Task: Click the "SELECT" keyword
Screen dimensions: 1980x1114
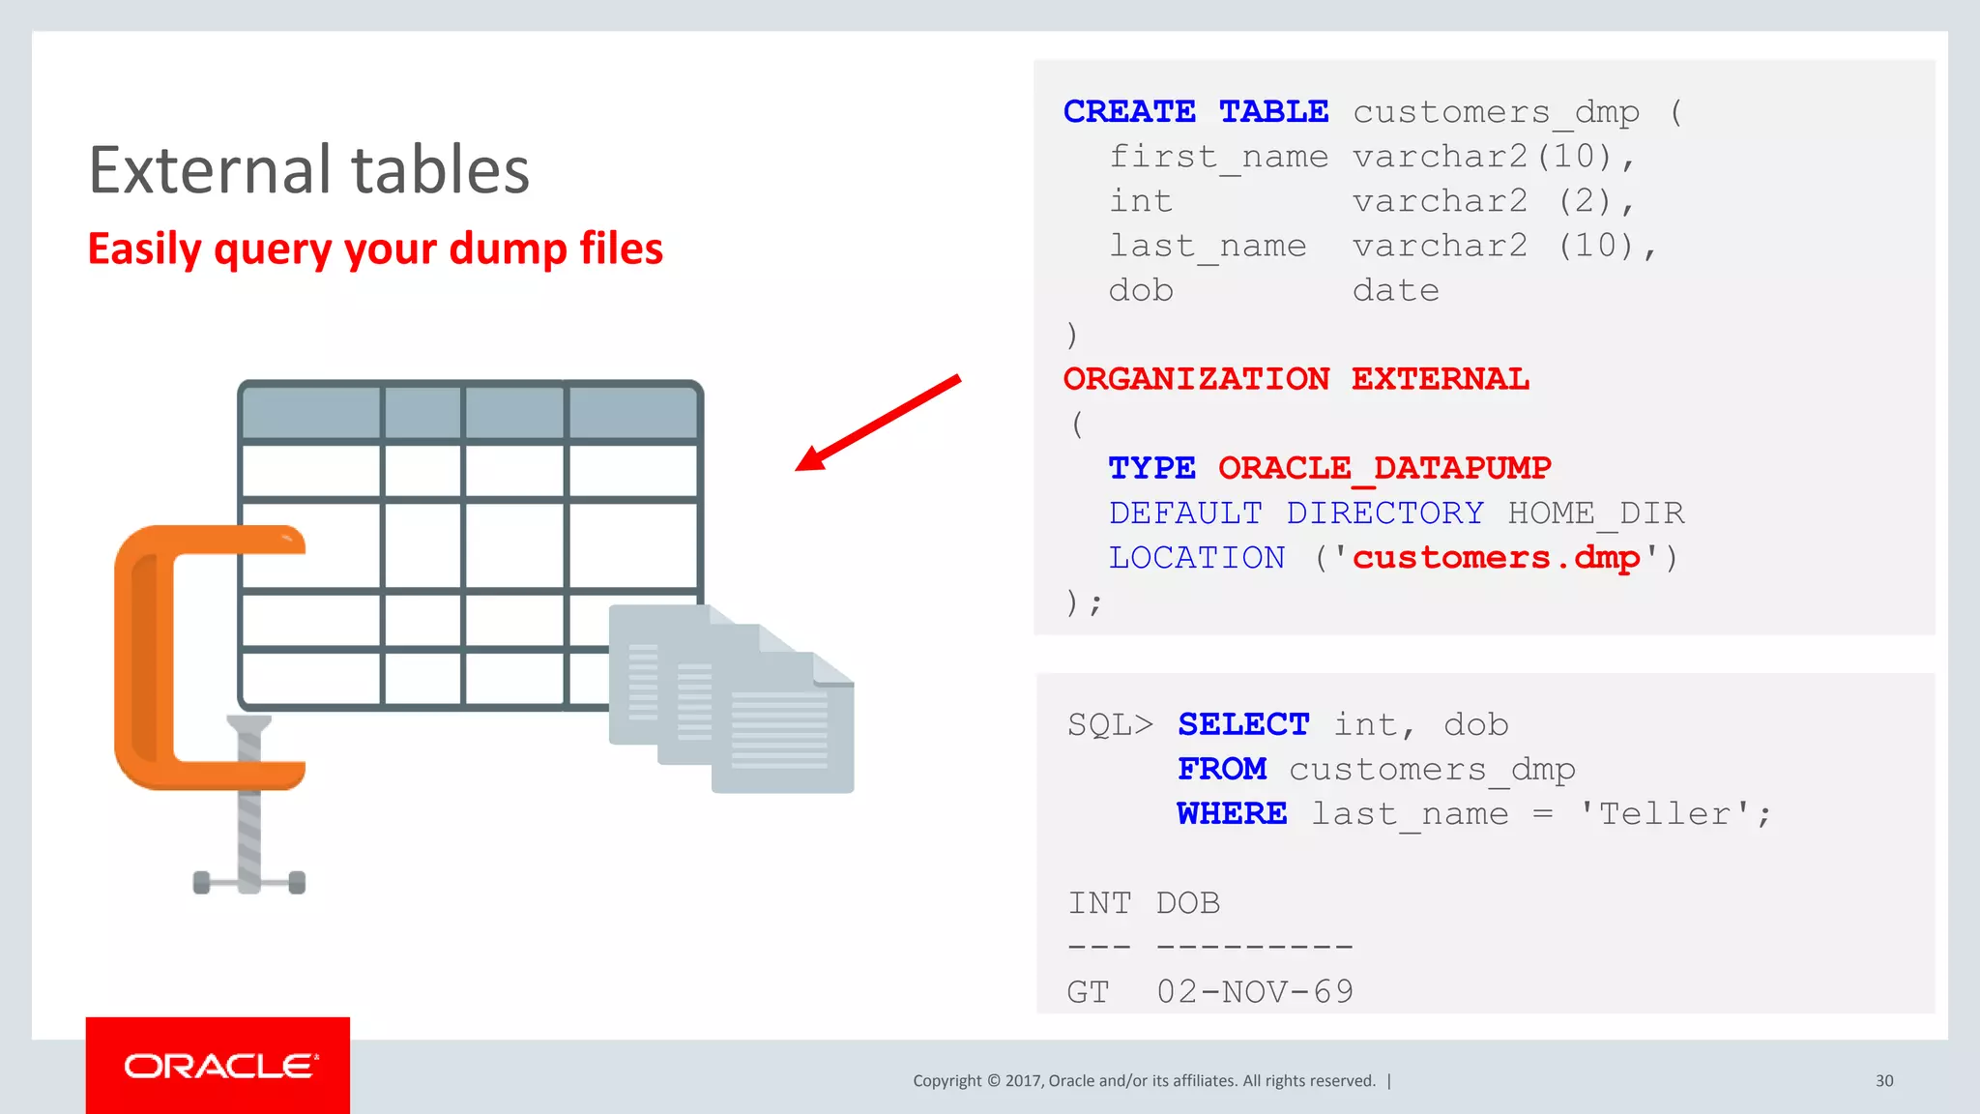Action: [x=1243, y=724]
